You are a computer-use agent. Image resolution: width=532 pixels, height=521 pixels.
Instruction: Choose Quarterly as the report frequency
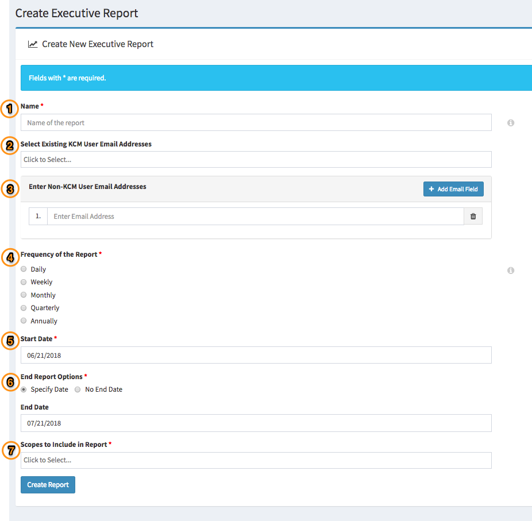(x=23, y=307)
